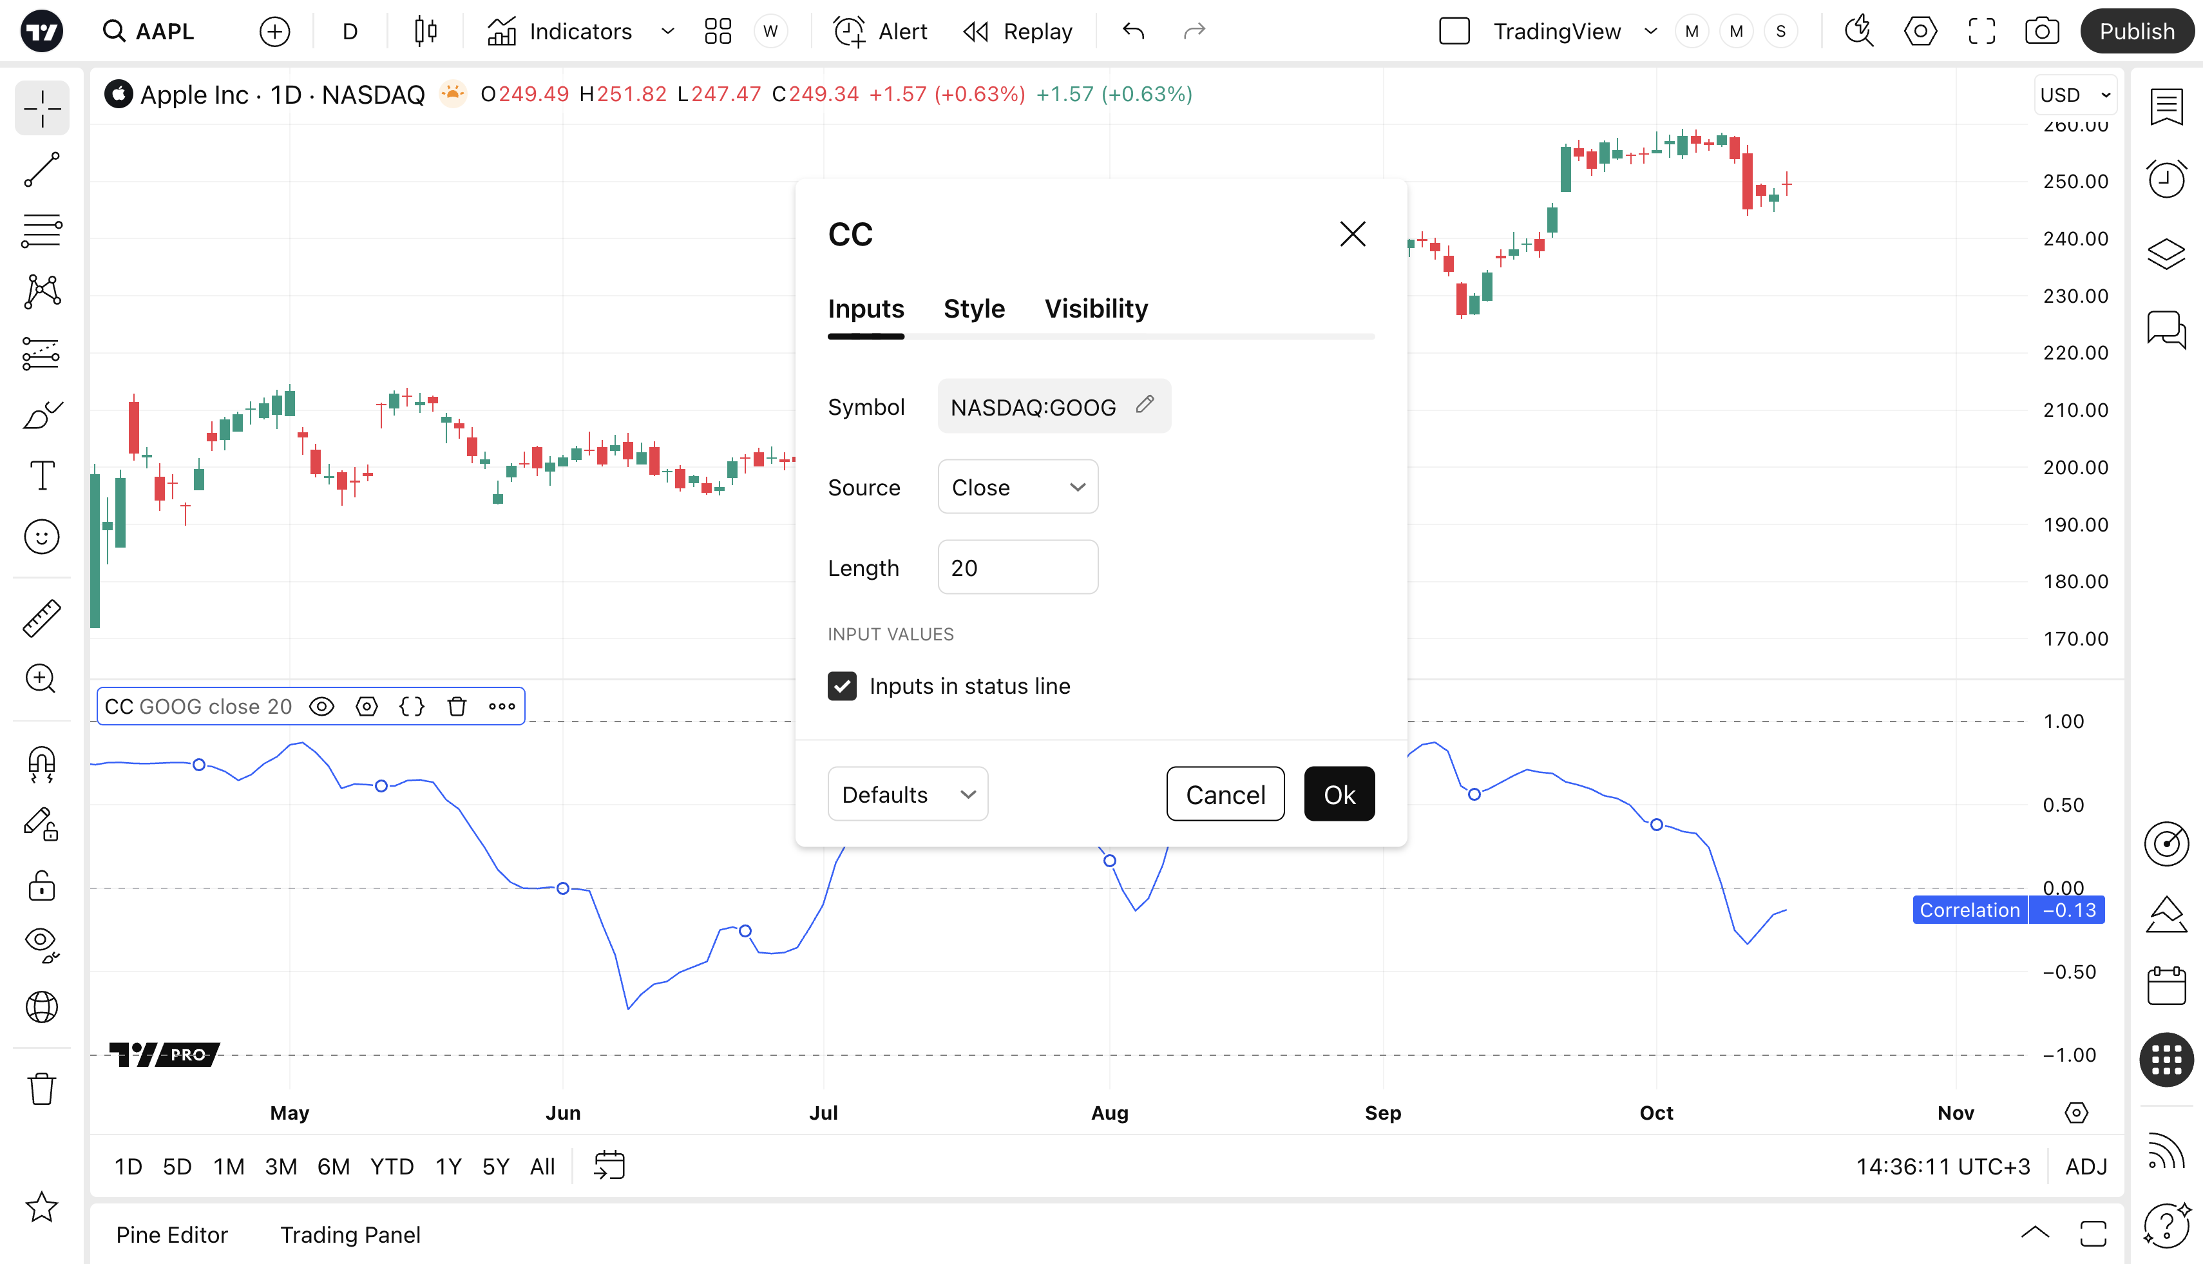2203x1264 pixels.
Task: Toggle the ADJ adjusted data setting
Action: tap(2086, 1167)
